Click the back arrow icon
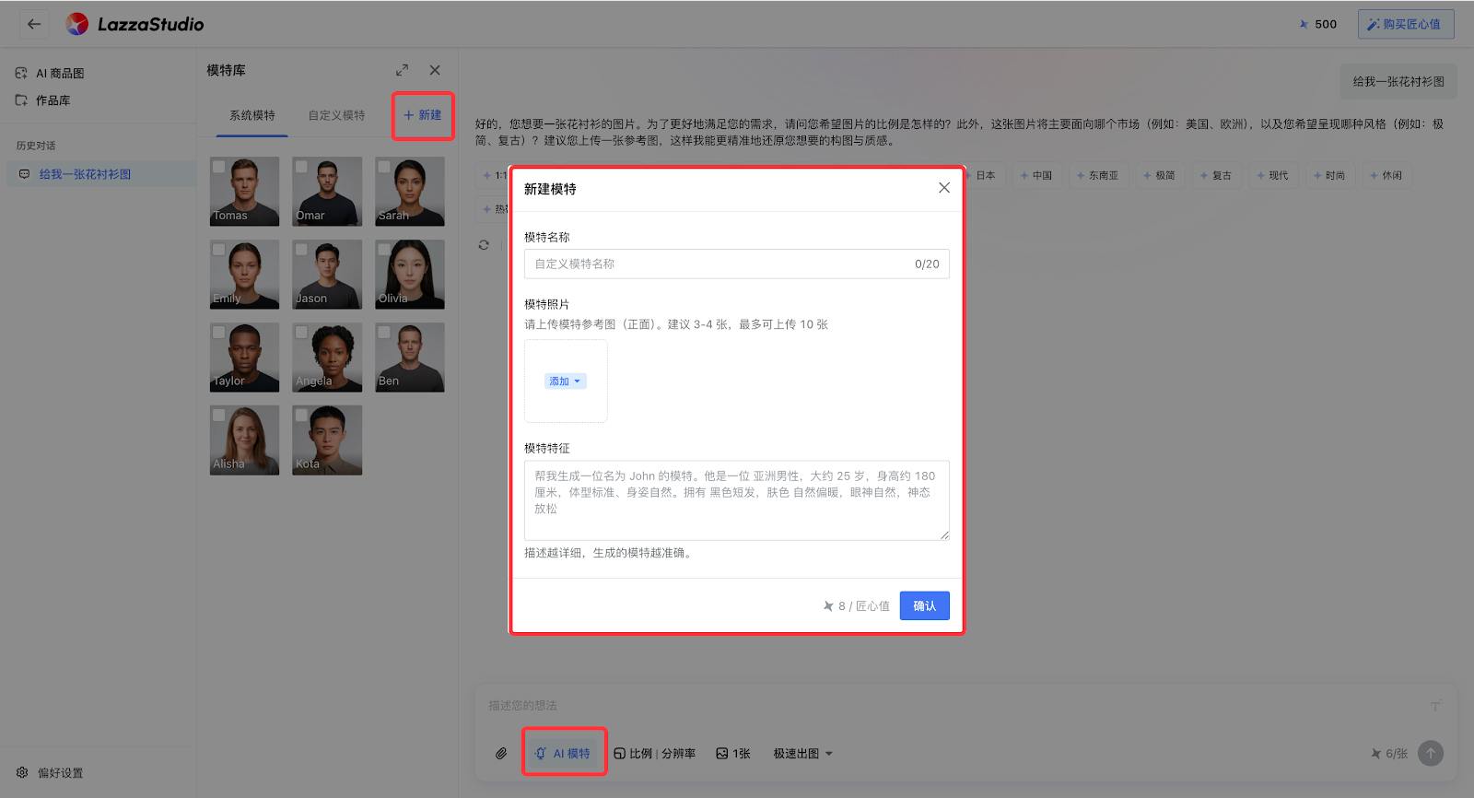The image size is (1474, 798). click(x=34, y=24)
